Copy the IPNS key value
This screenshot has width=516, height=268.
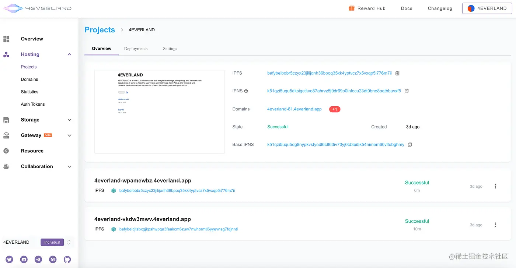coord(407,91)
